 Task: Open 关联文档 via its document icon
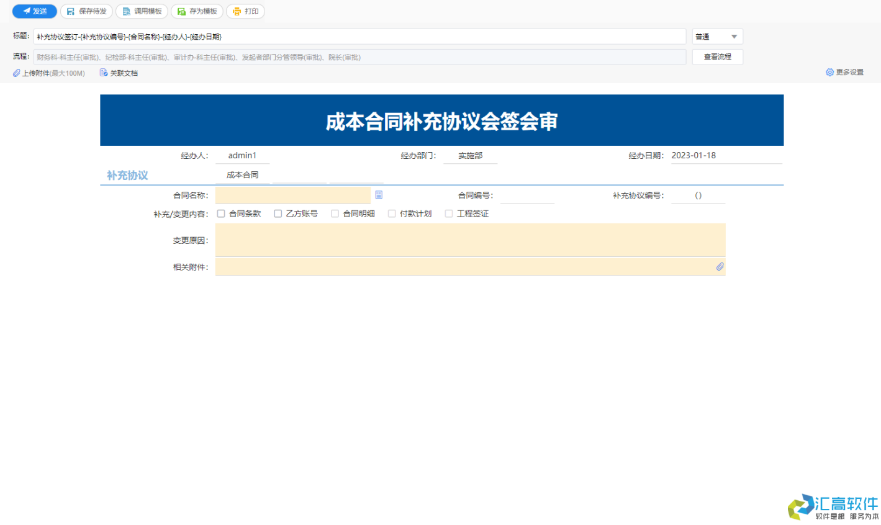tap(102, 73)
